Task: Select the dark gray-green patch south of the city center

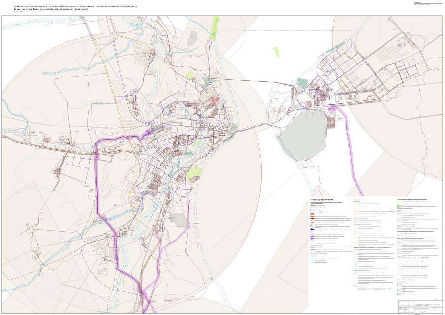Action: pos(180,220)
